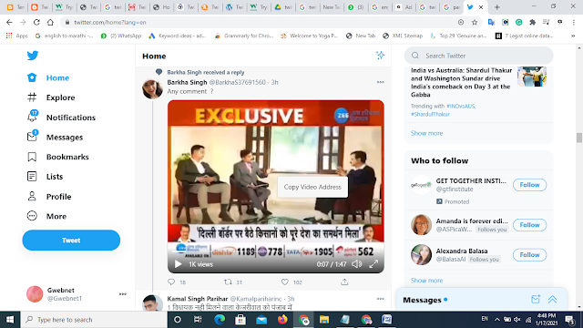
Task: Reload the page with refresh icon
Action: [x=36, y=22]
